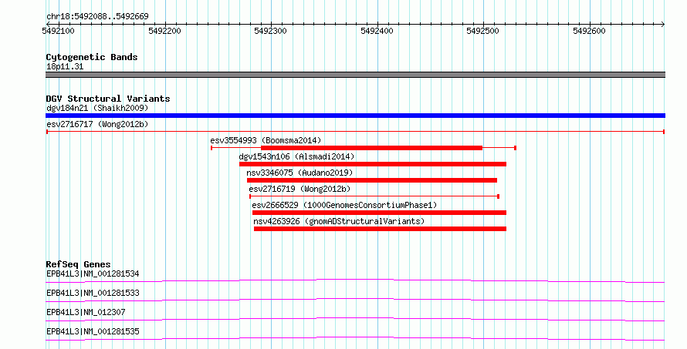Open transcript EPB41L3|NM_001281534
Image resolution: width=687 pixels, height=349 pixels.
tap(93, 273)
